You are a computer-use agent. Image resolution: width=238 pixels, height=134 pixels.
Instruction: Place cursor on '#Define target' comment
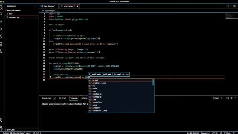tap(57, 25)
